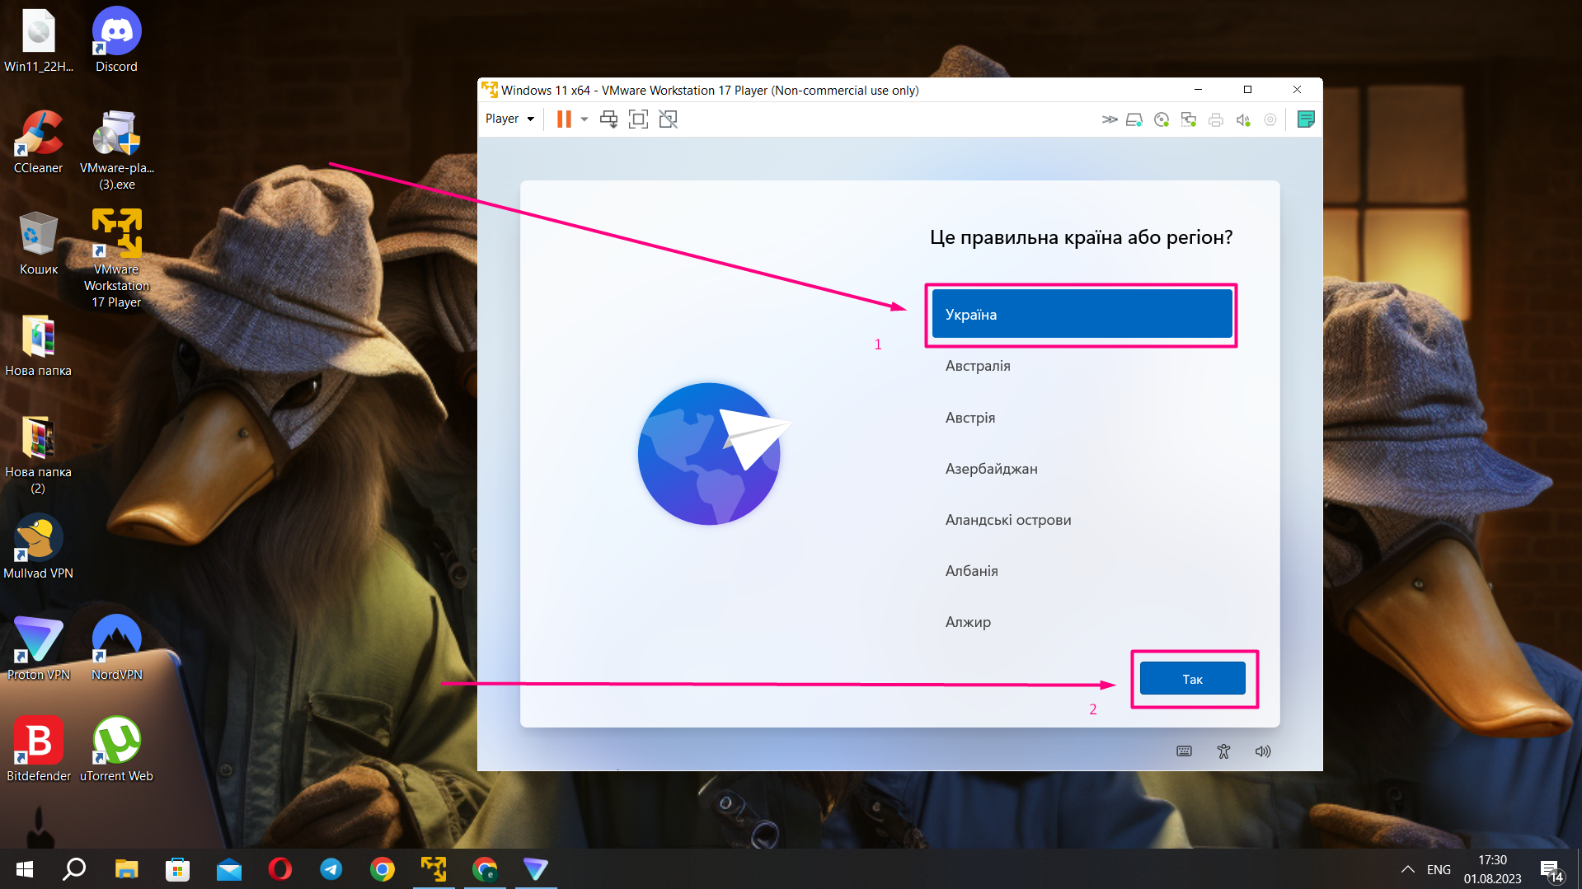Screen dimensions: 1582x889
Task: Open hard disk device icon
Action: 1134,119
